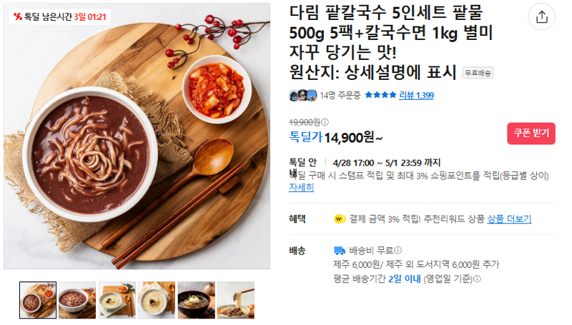Click the red percent 톡딜 timer badge
Screen dimensions: 572x325
coord(60,16)
